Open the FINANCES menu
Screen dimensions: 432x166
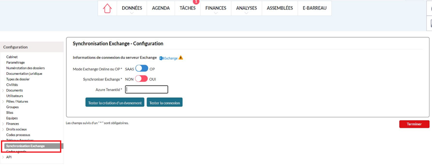[x=216, y=8]
